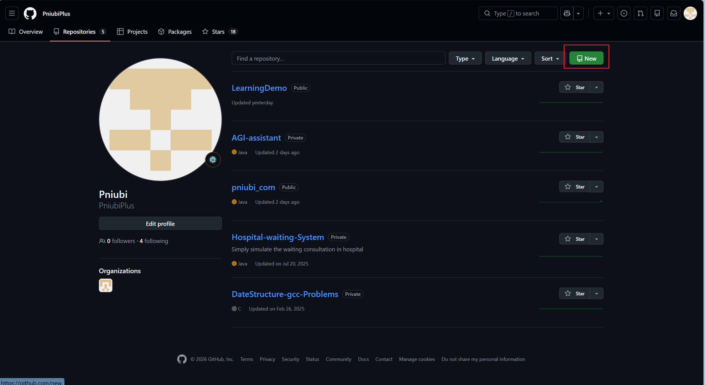Click the Edit profile button
This screenshot has width=705, height=385.
point(160,224)
